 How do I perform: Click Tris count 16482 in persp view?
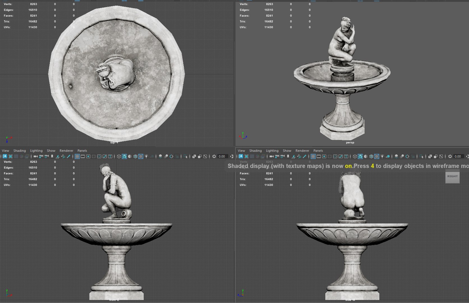coord(268,21)
